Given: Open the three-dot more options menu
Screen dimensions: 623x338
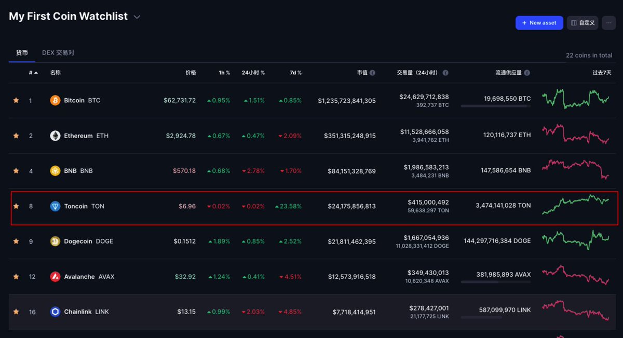Looking at the screenshot, I should (608, 23).
